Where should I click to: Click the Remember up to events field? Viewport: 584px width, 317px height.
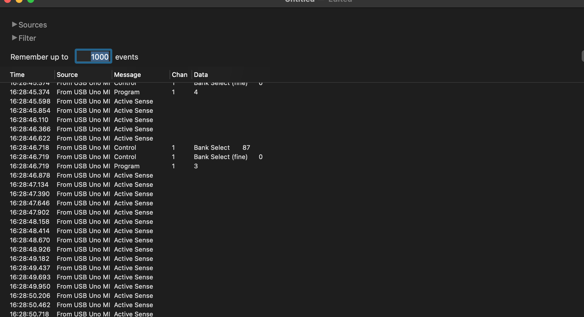(x=93, y=57)
